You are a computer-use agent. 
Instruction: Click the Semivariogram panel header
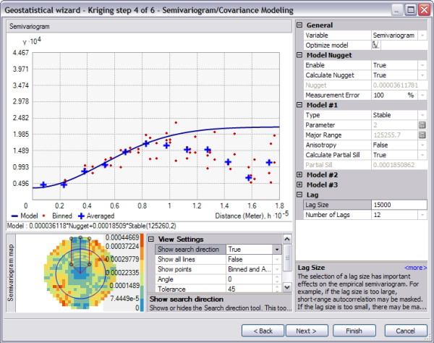point(149,27)
